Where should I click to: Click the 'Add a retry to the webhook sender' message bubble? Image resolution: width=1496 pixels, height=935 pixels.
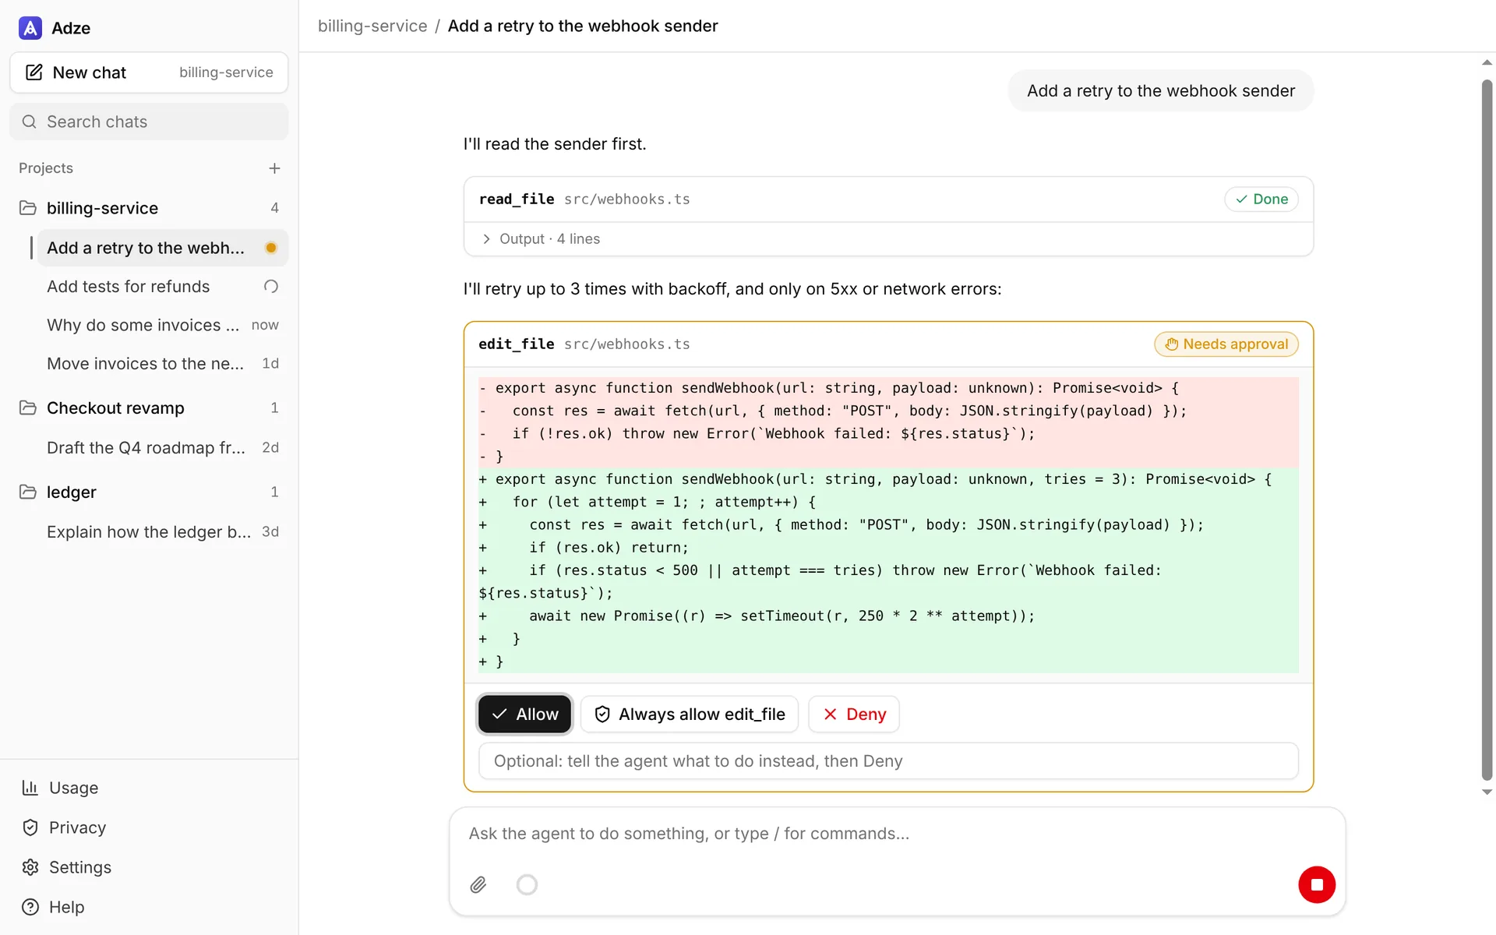click(1161, 90)
